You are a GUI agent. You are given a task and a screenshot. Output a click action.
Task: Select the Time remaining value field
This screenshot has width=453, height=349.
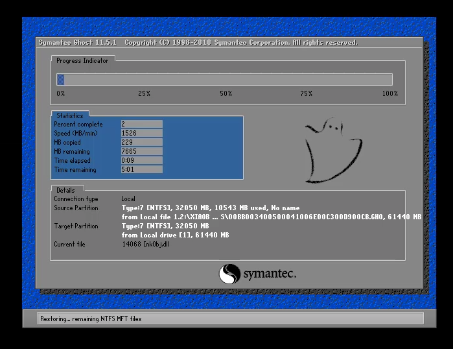click(141, 170)
